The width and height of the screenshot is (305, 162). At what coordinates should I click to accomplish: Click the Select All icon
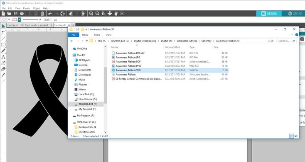(x=71, y=13)
